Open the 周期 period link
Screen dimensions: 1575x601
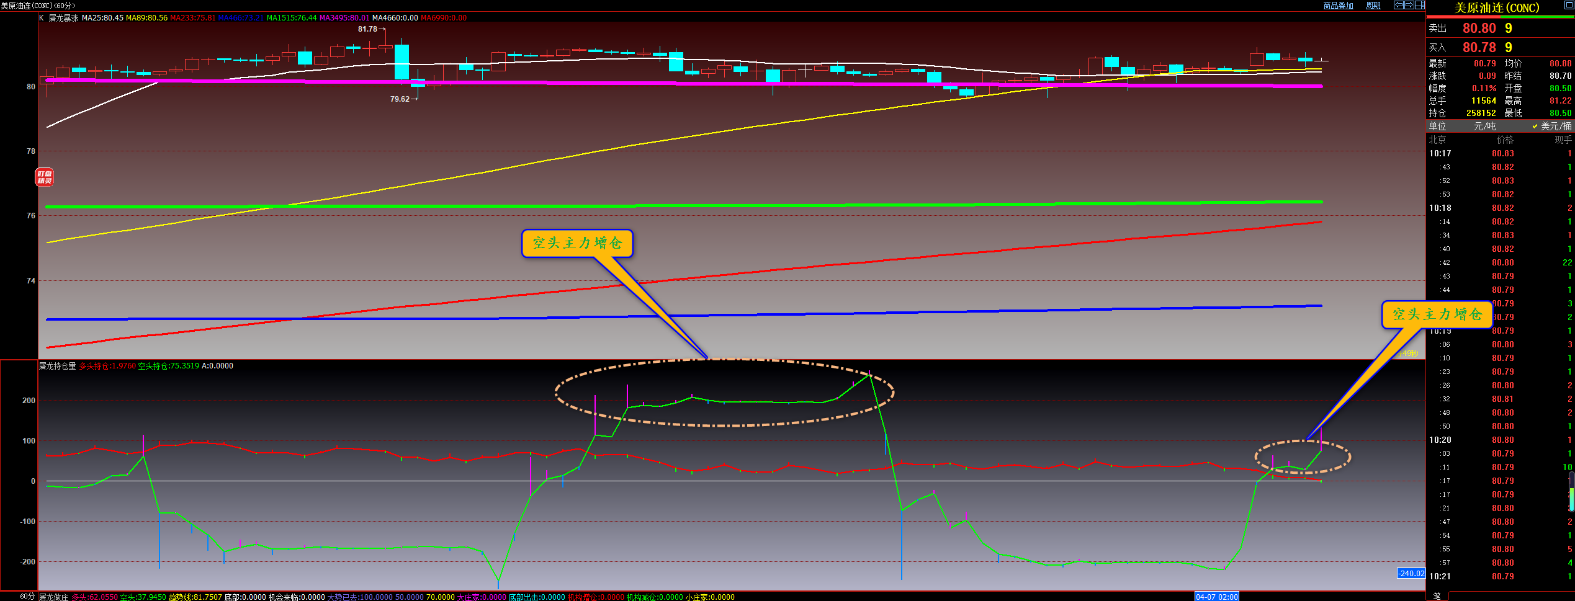click(x=1373, y=6)
